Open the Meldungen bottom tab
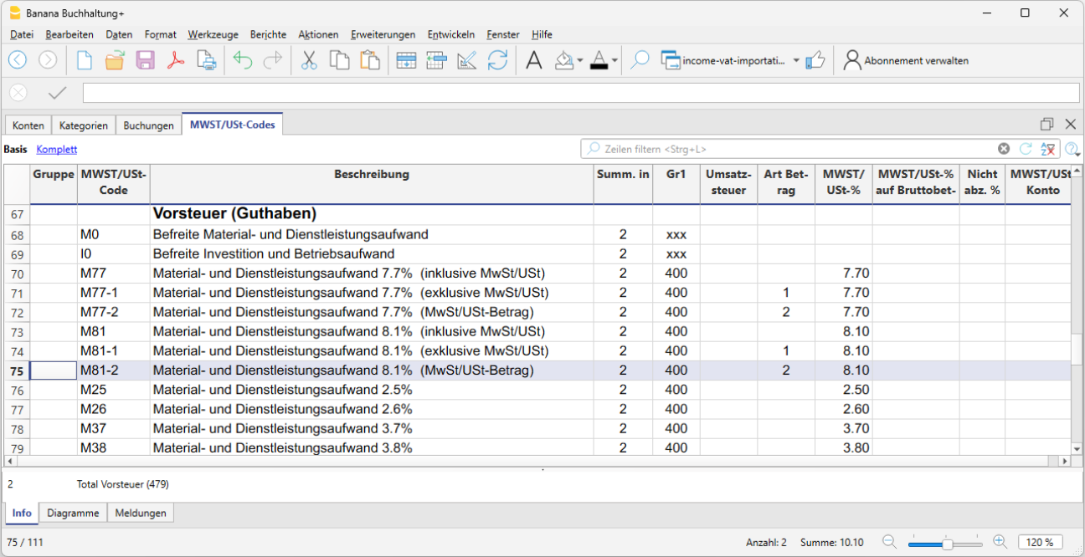 point(141,513)
